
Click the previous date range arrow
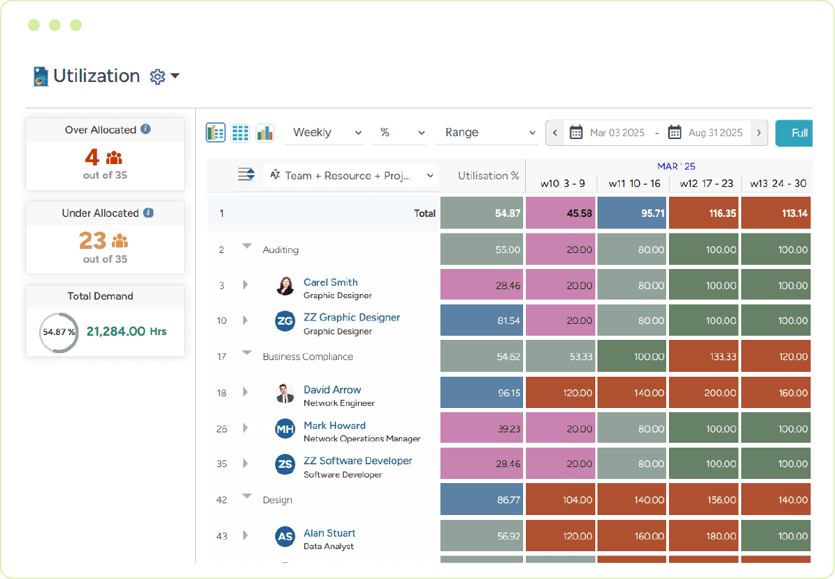click(554, 132)
